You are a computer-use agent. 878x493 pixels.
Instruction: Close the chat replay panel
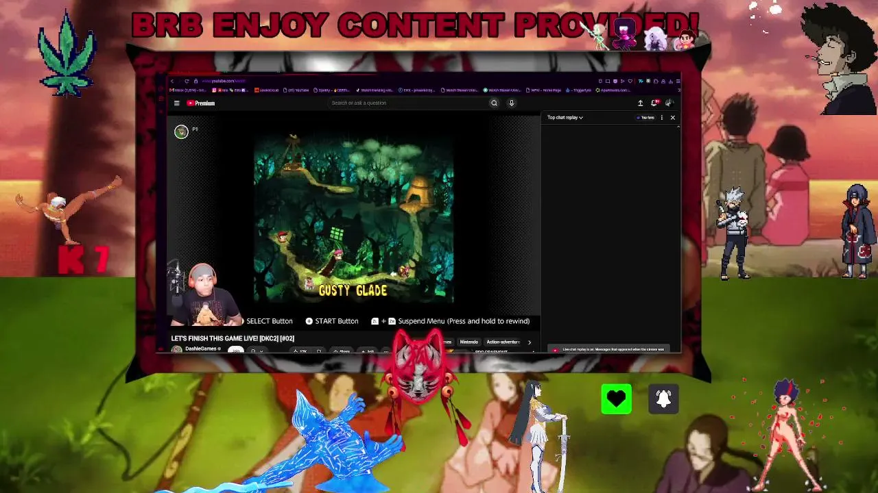tap(672, 118)
